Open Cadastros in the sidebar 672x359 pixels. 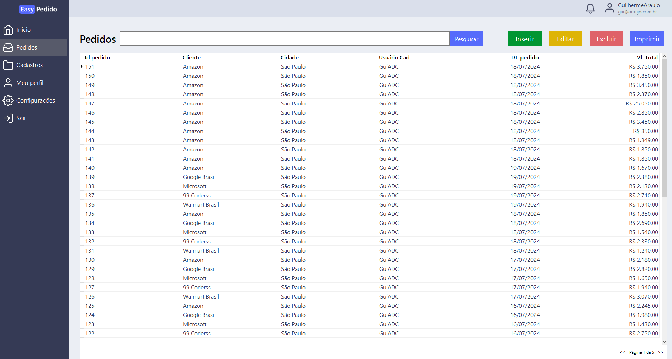(x=29, y=65)
